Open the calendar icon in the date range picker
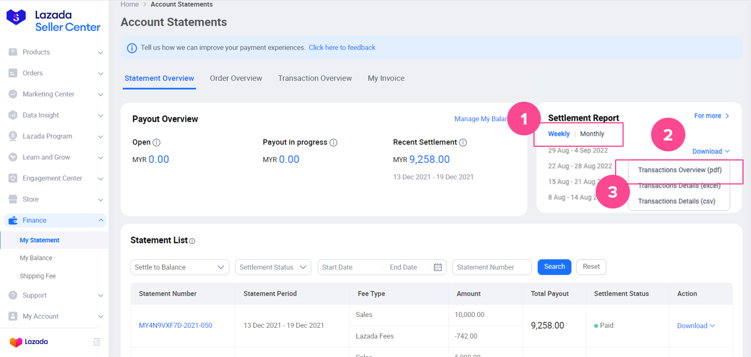 pyautogui.click(x=437, y=267)
